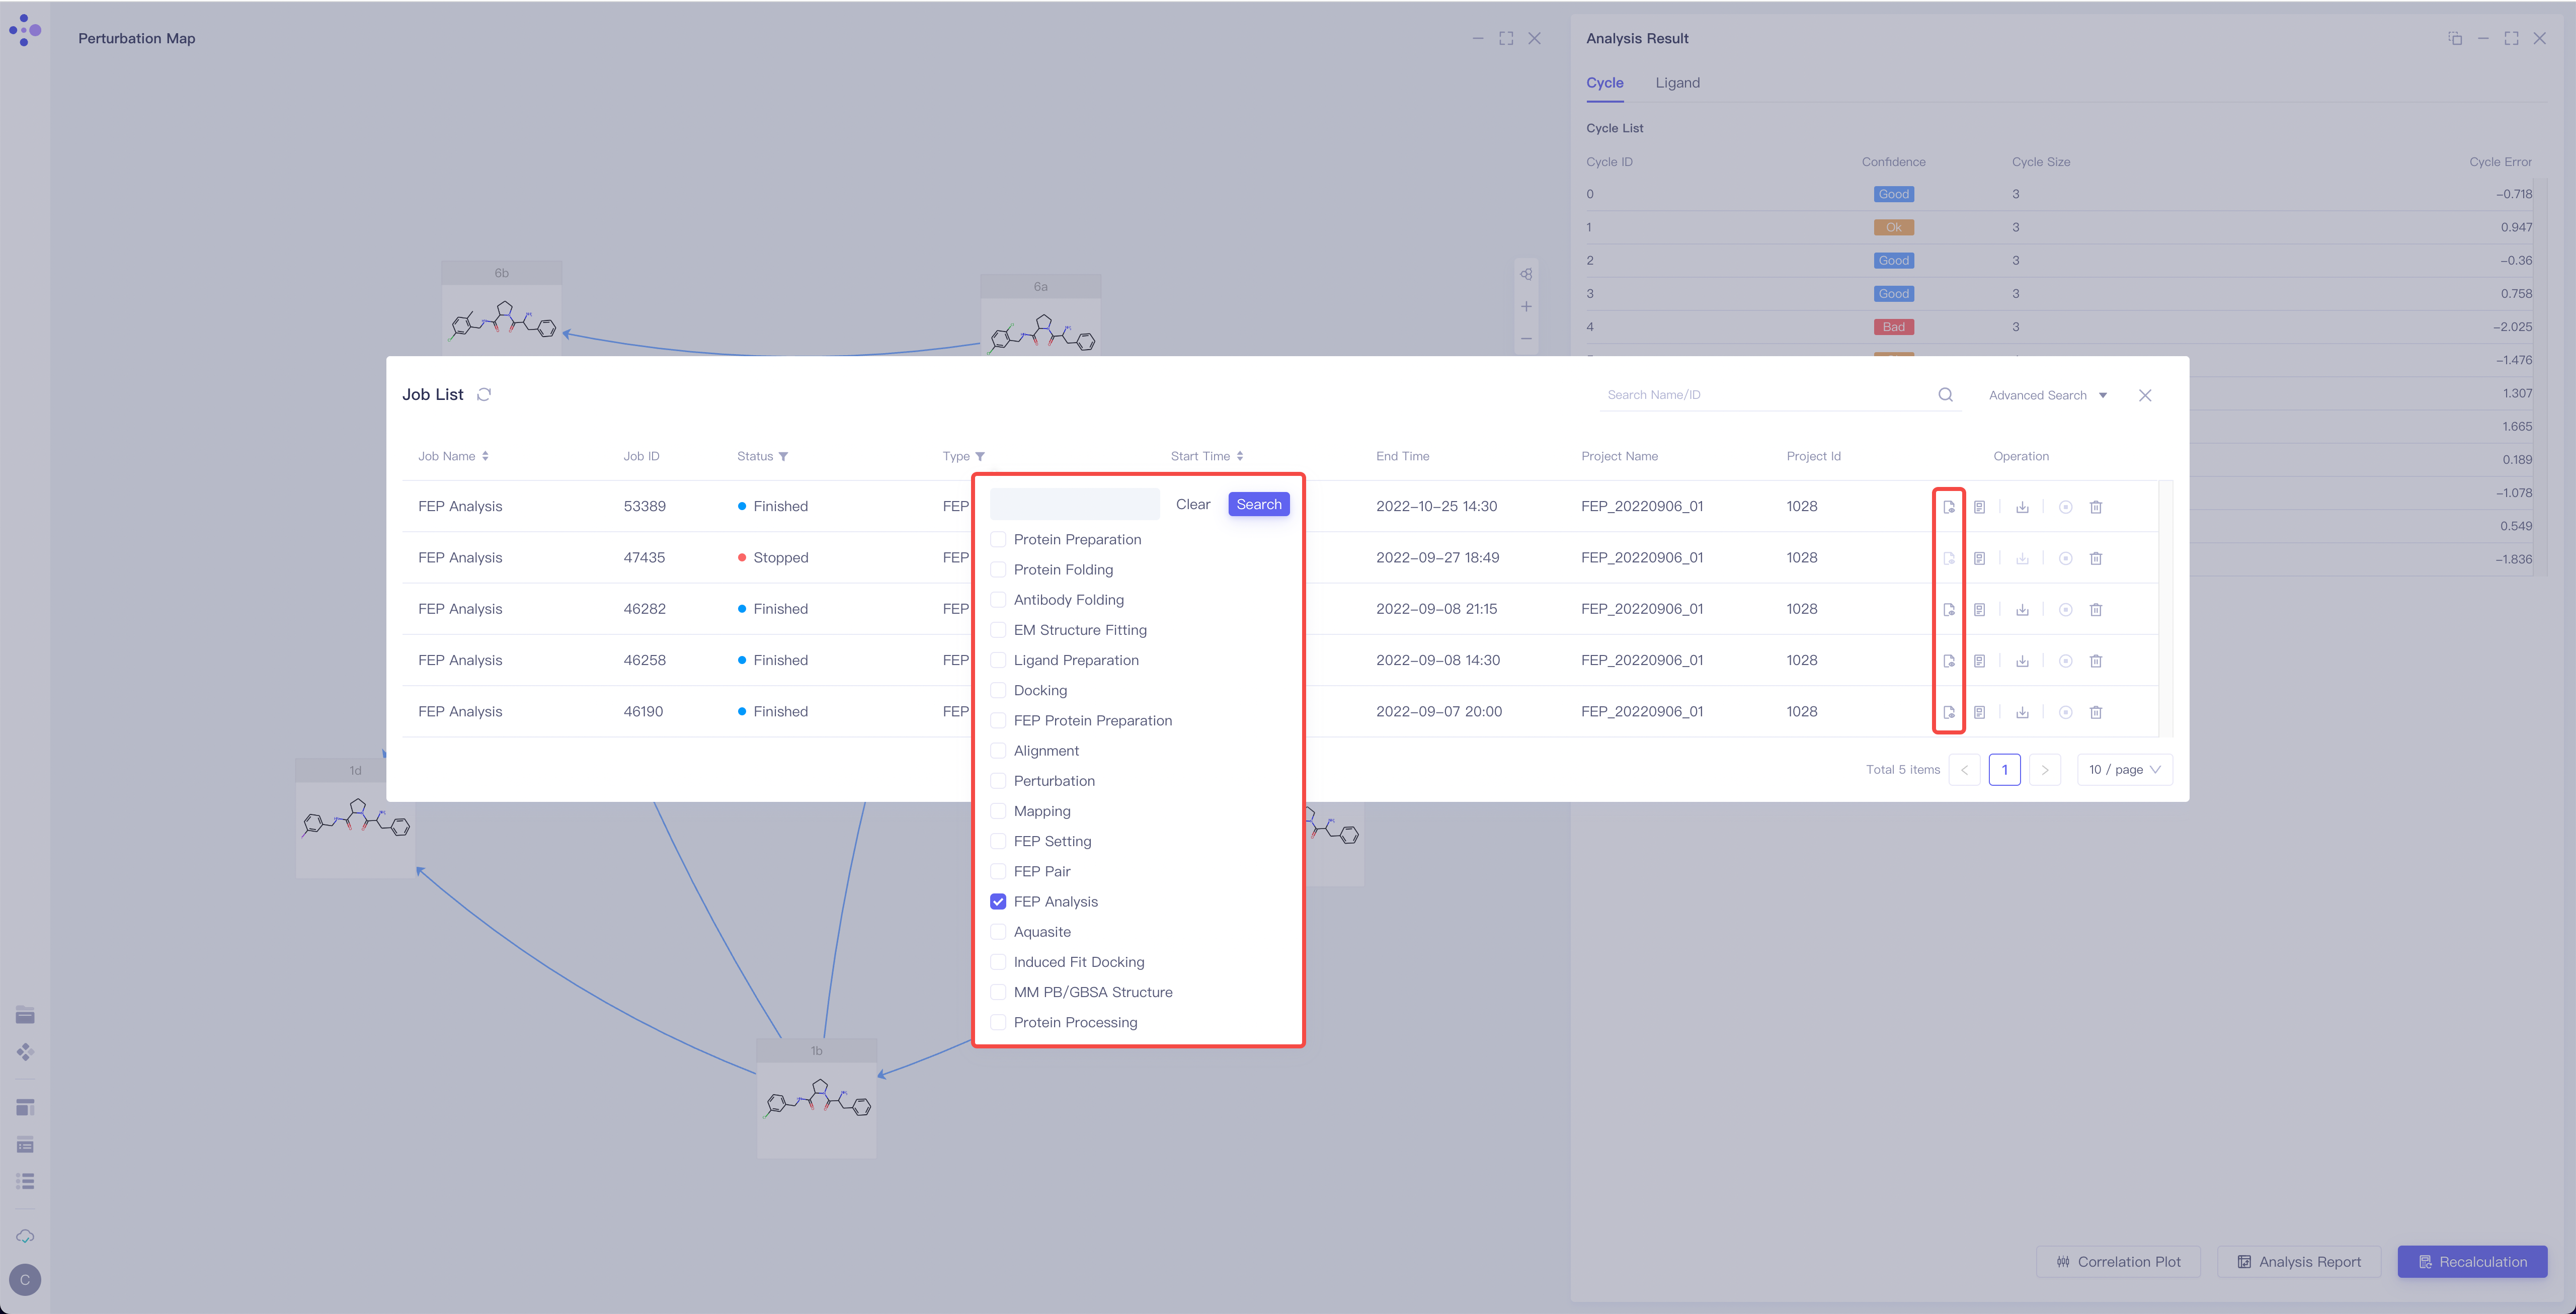The image size is (2576, 1314).
Task: Select the 6b ligand node
Action: (501, 308)
